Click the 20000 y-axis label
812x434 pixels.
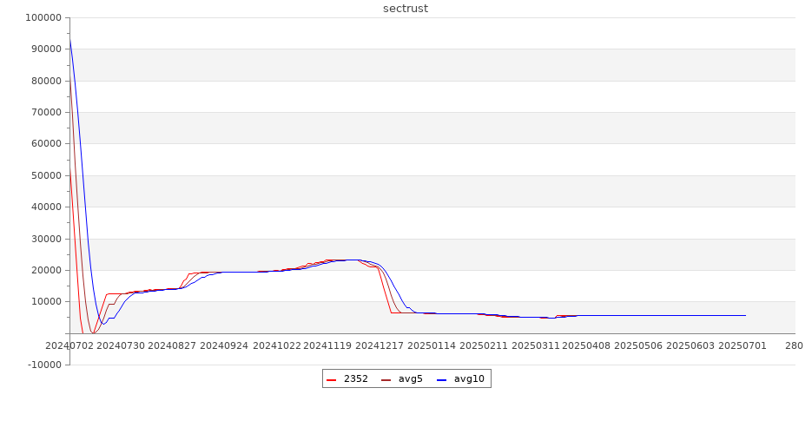click(x=46, y=270)
